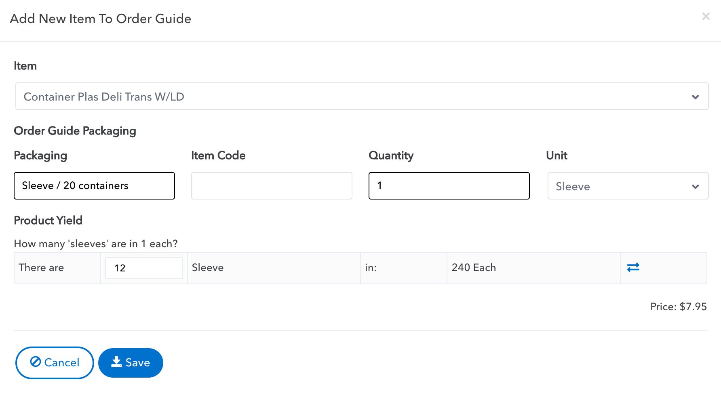Click the Order Guide Packaging heading
The height and width of the screenshot is (395, 721).
(x=75, y=130)
